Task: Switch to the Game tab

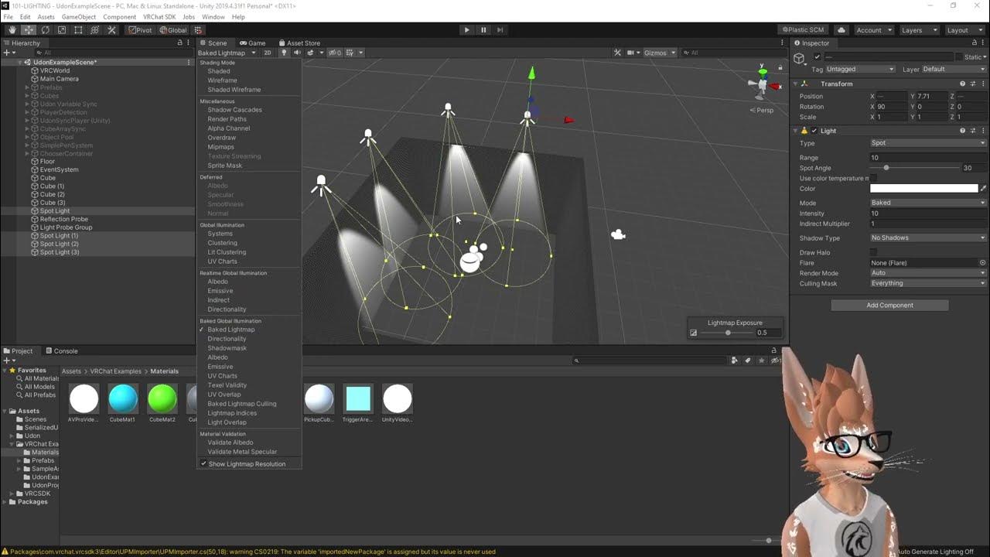Action: [252, 43]
